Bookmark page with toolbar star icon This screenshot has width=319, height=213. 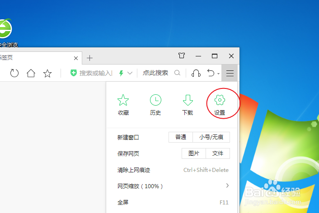[x=47, y=73]
